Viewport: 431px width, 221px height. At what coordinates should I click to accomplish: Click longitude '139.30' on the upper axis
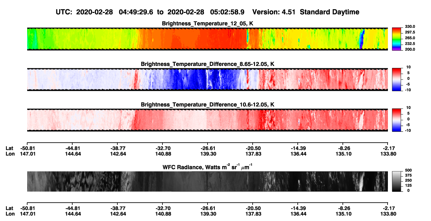[x=208, y=154]
